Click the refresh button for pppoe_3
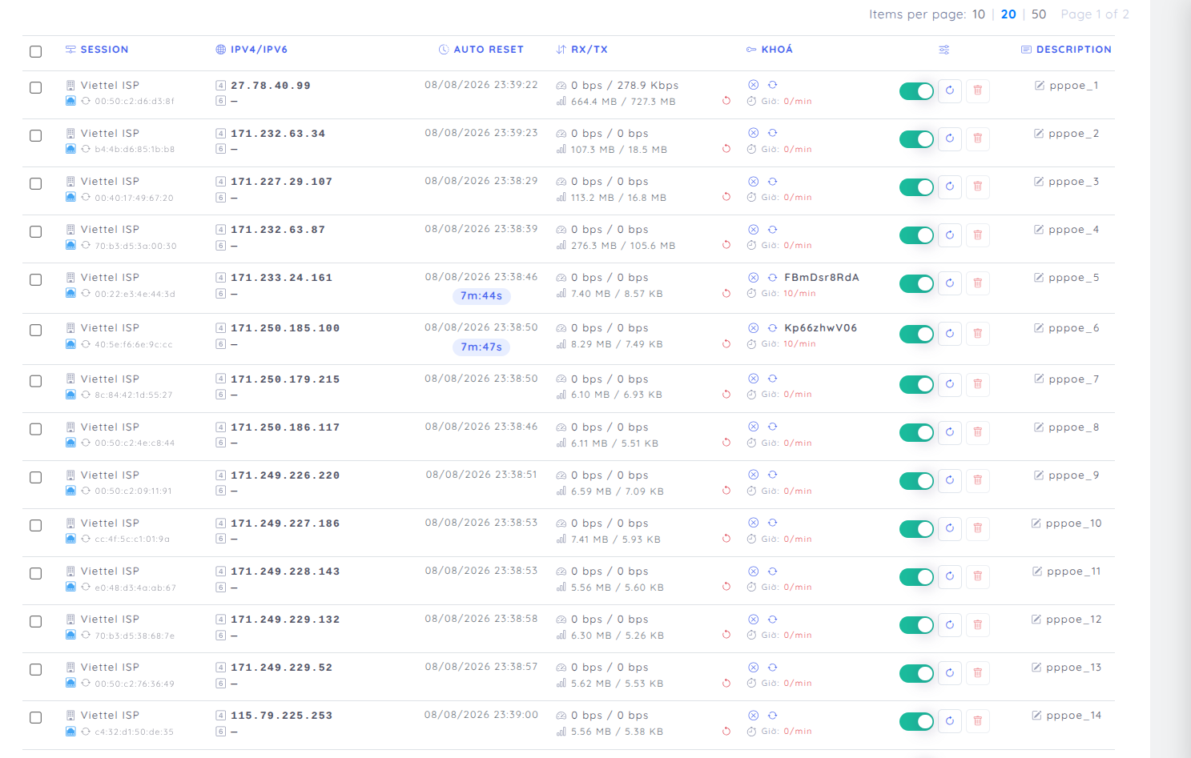Viewport: 1191px width, 758px height. pyautogui.click(x=950, y=186)
